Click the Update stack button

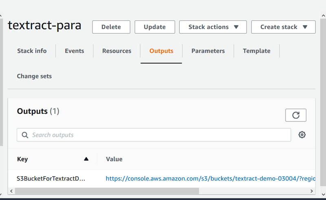point(155,27)
